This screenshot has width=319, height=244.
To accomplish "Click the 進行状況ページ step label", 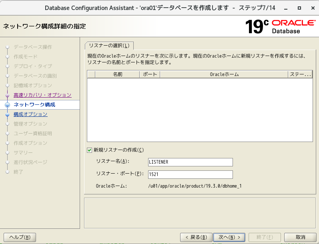I will (x=30, y=162).
